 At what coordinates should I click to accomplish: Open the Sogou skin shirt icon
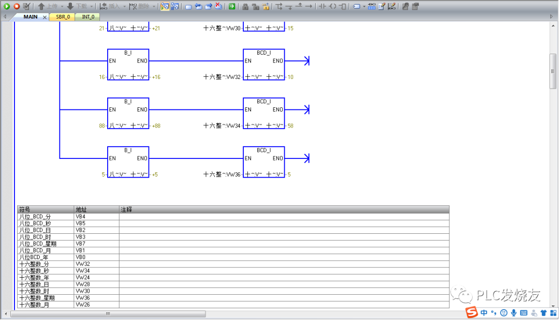tap(543, 313)
